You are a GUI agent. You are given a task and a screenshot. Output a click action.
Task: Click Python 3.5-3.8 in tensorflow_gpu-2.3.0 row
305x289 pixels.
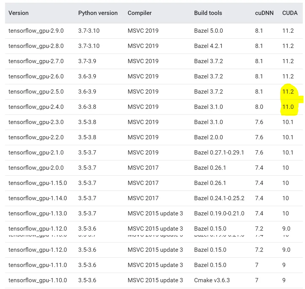click(87, 122)
